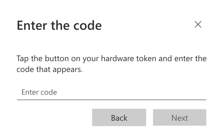Return to the prior screen via Back
This screenshot has height=138, width=221.
coord(119,117)
